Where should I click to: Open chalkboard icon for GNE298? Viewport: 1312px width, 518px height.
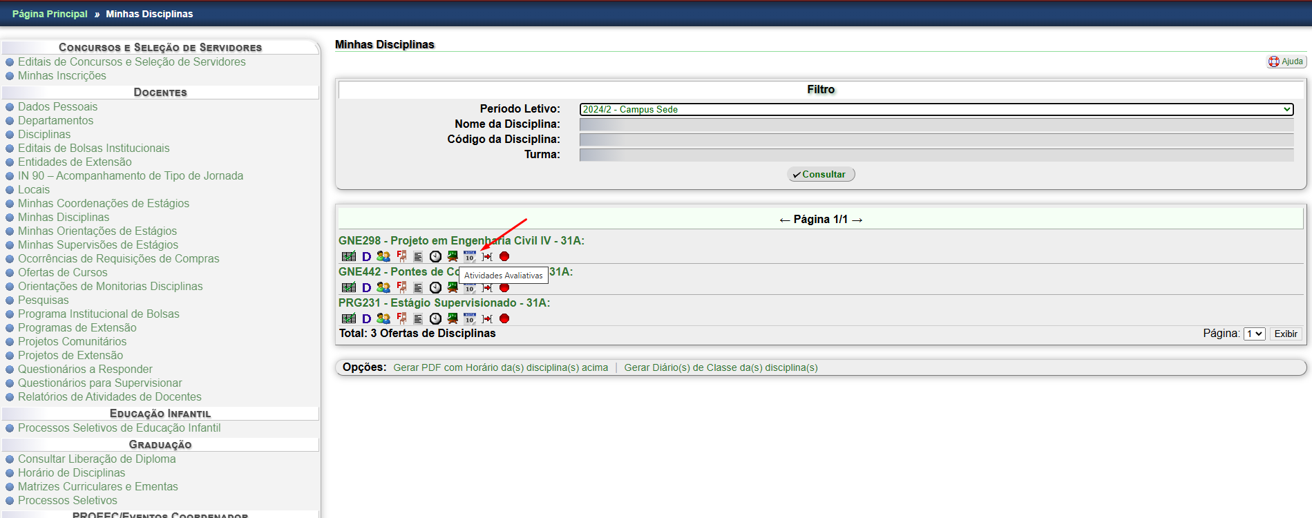click(453, 256)
